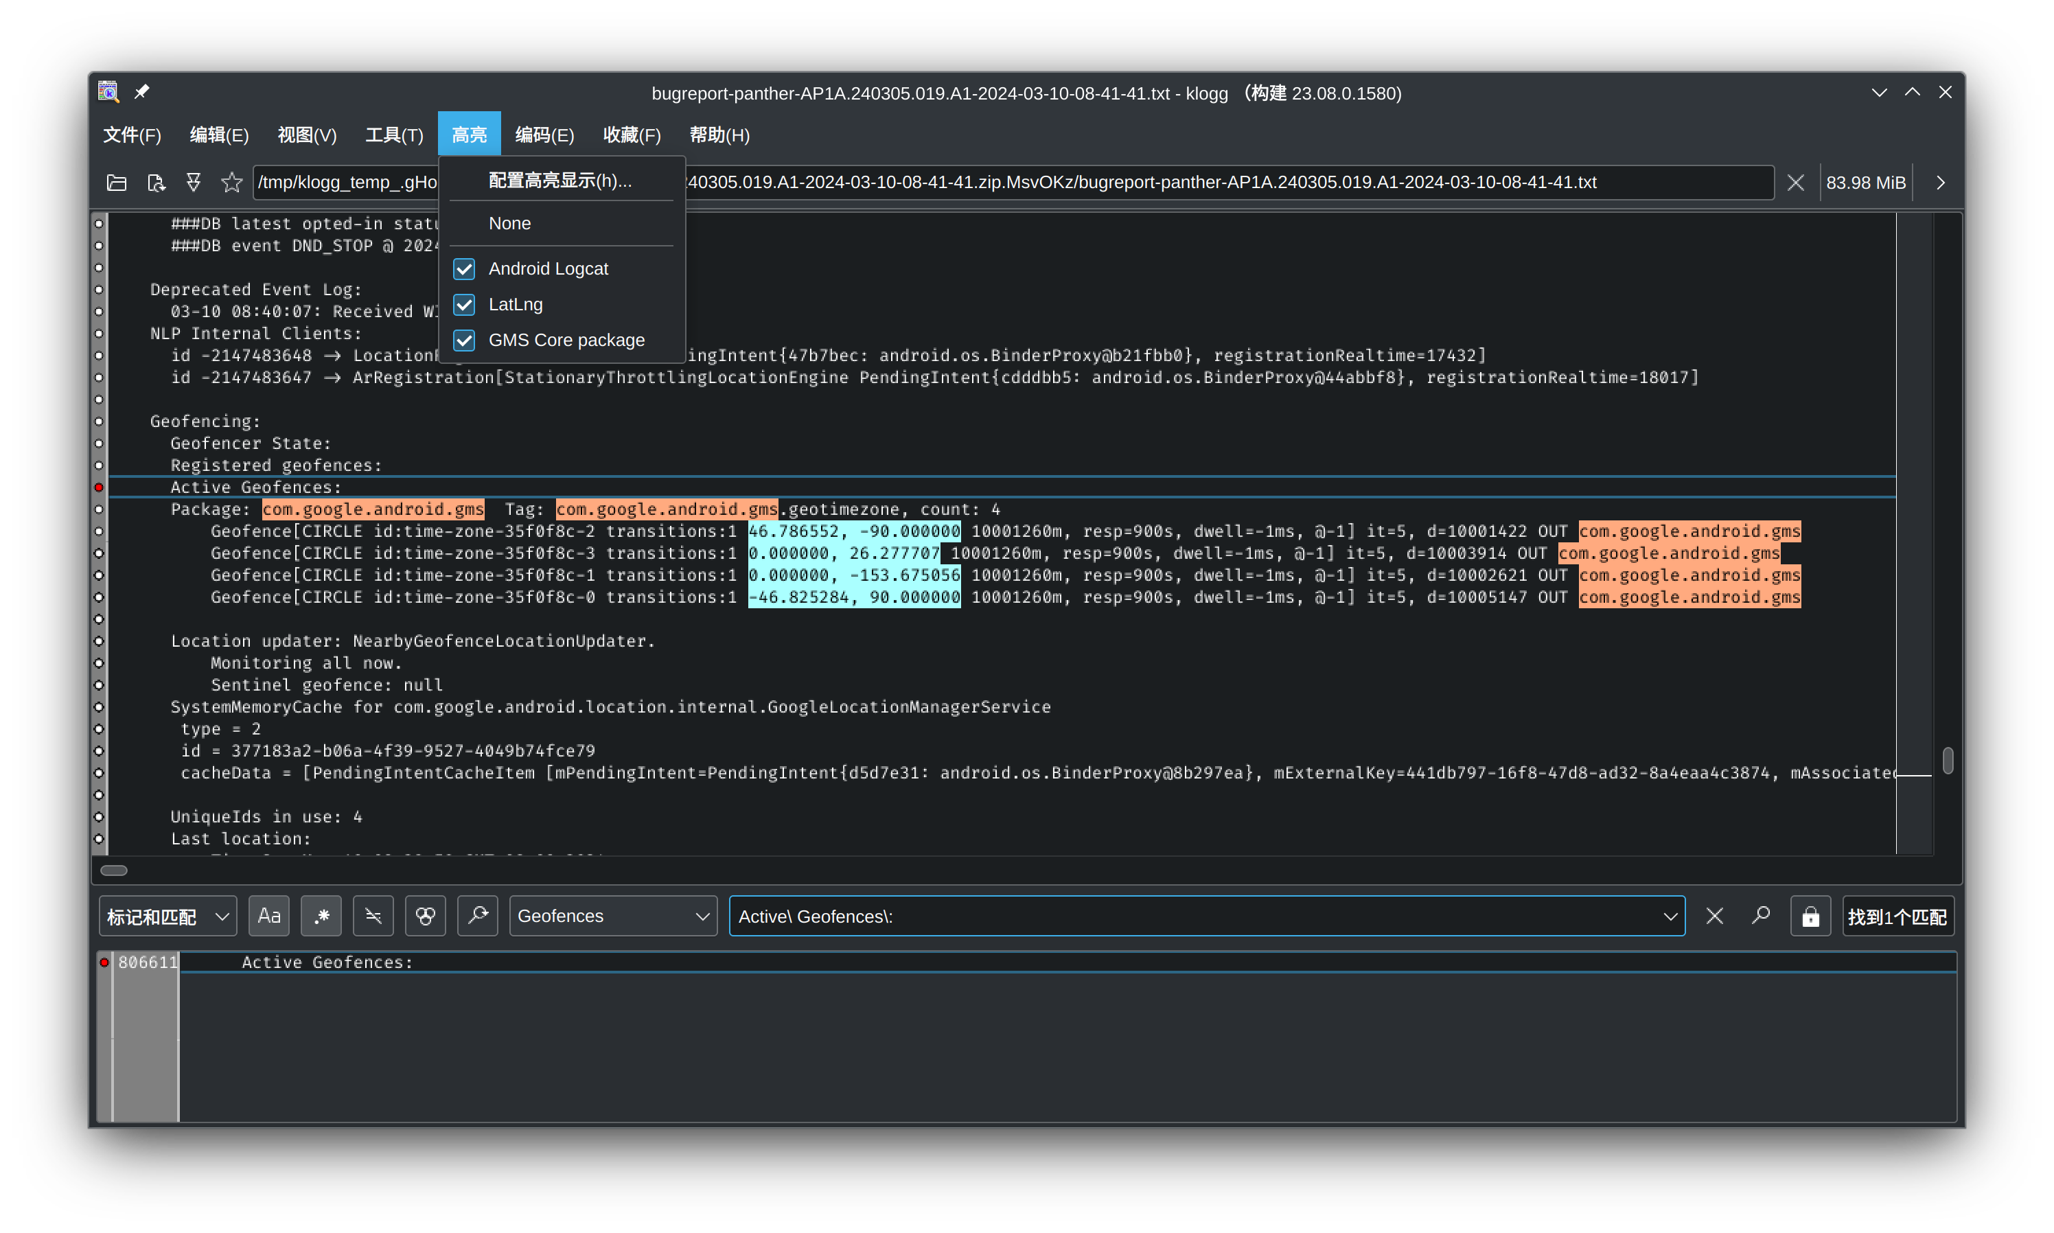This screenshot has width=2054, height=1233.
Task: Click the vertical scrollbar handle of log view
Action: tap(1947, 760)
